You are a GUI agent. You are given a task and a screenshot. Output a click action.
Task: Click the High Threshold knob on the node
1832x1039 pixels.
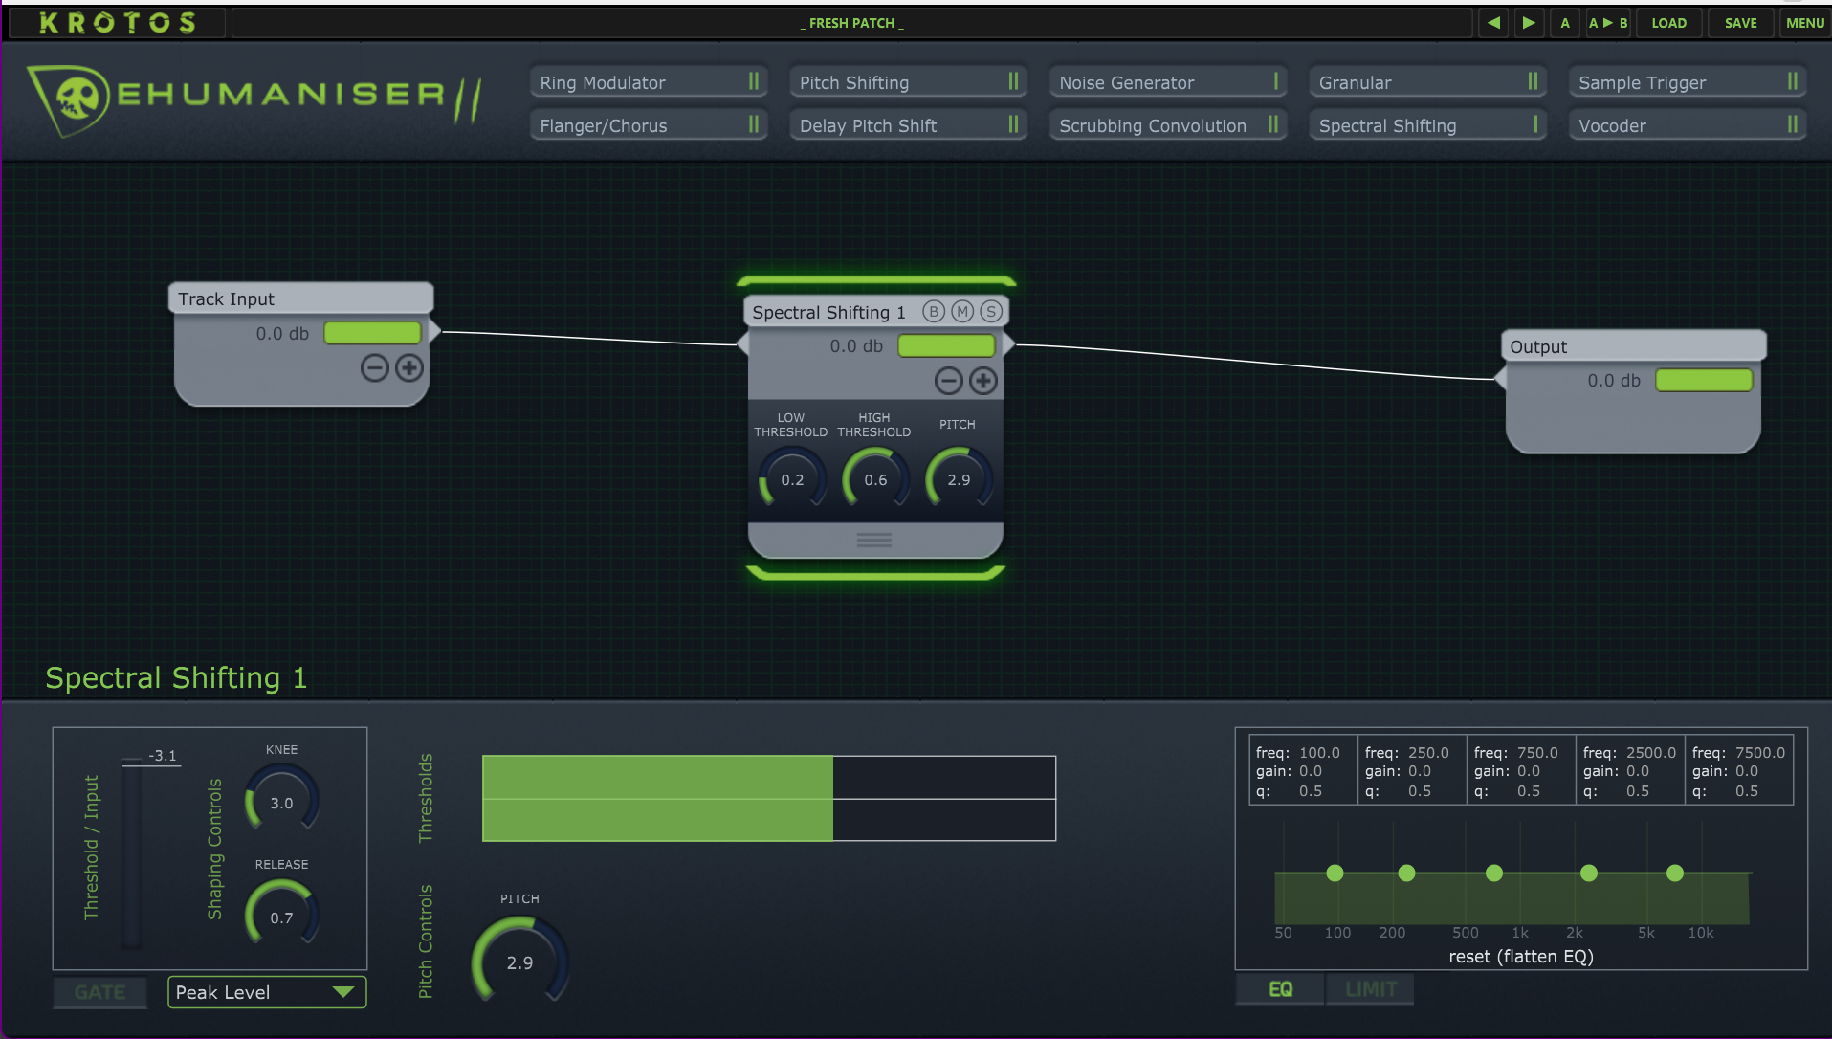point(875,479)
